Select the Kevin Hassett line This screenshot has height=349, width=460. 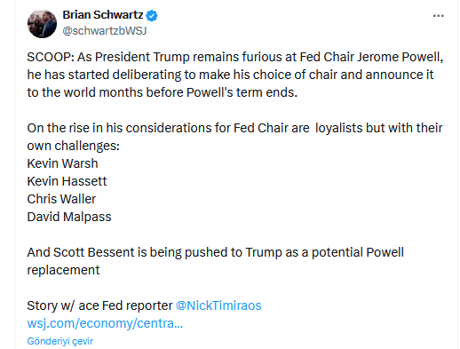(67, 181)
